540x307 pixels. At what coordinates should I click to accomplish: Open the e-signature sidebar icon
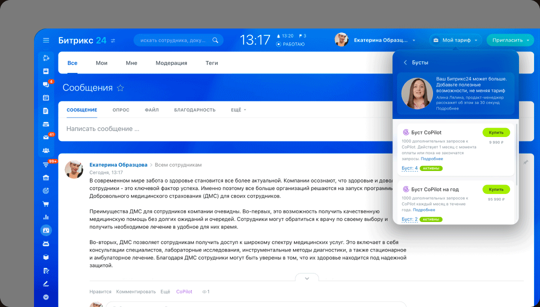click(x=46, y=284)
